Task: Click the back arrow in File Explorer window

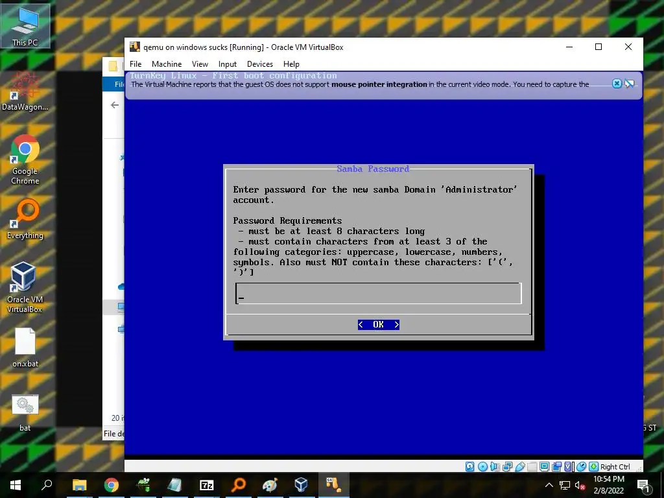Action: click(115, 105)
